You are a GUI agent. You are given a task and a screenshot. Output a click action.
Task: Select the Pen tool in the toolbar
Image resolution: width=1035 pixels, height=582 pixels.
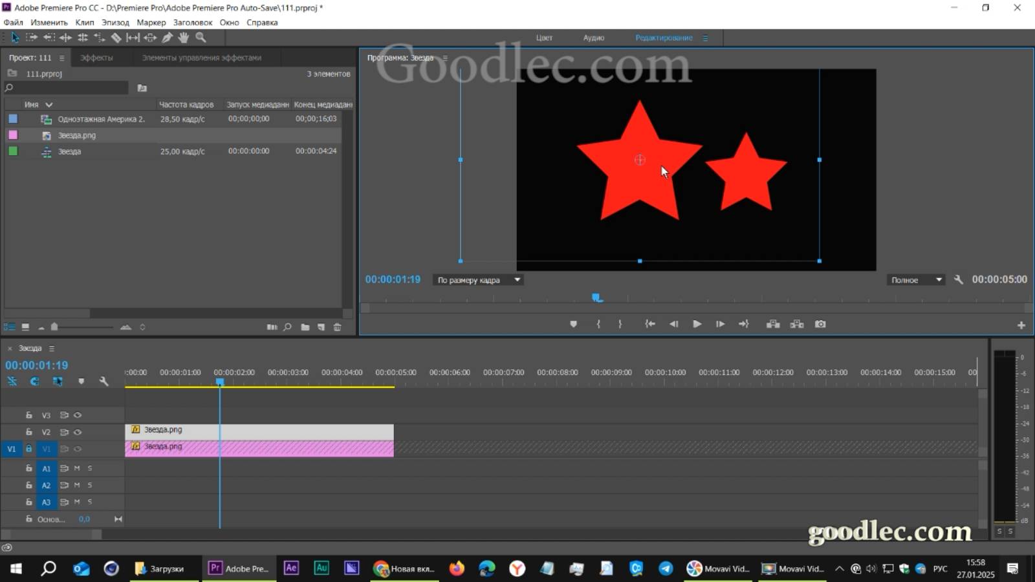tap(167, 37)
